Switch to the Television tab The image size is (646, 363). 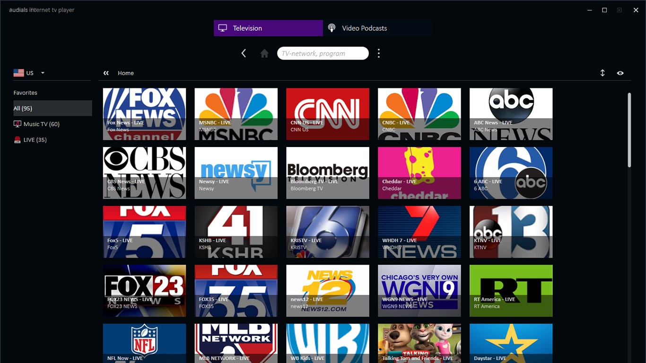[268, 28]
